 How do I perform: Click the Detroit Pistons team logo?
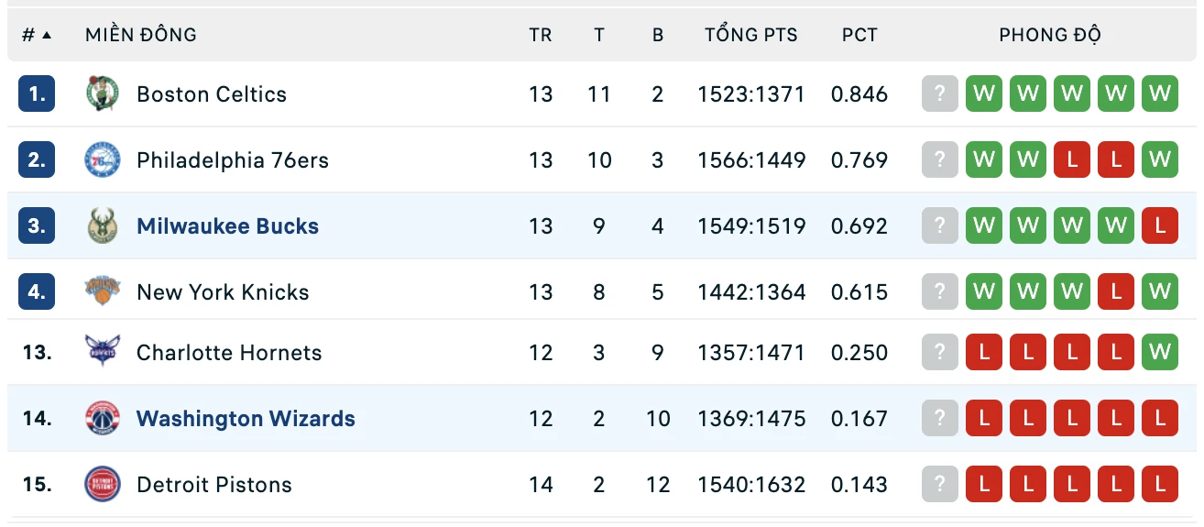click(x=102, y=485)
